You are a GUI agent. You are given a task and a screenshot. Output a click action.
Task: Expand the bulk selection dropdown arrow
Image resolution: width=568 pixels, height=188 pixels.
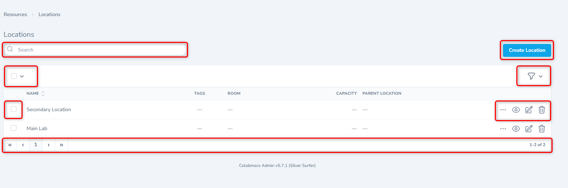22,76
